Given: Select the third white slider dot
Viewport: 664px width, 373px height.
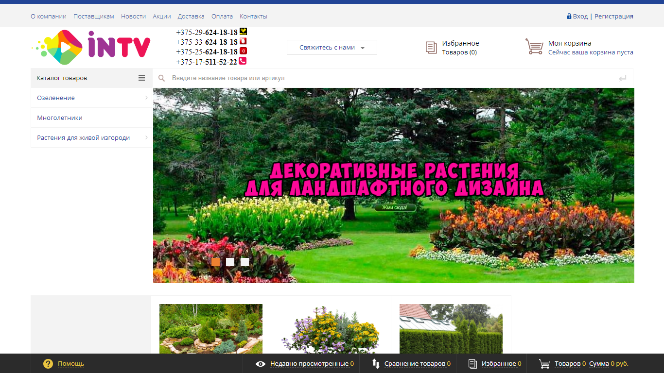Looking at the screenshot, I should coord(245,262).
